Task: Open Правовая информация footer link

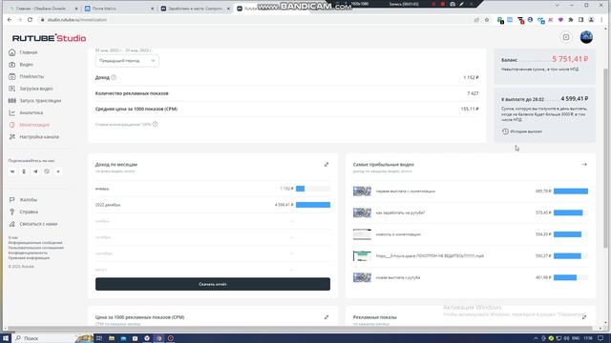Action: point(29,258)
